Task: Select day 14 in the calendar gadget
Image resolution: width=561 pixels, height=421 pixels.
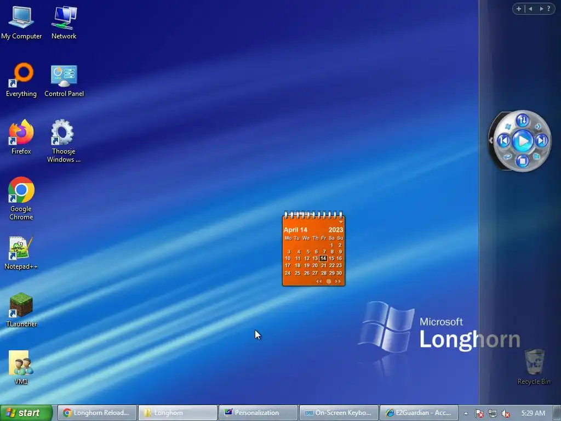Action: pyautogui.click(x=323, y=258)
